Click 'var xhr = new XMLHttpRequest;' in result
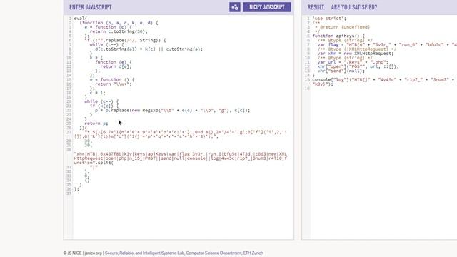The image size is (457, 257). point(356,54)
